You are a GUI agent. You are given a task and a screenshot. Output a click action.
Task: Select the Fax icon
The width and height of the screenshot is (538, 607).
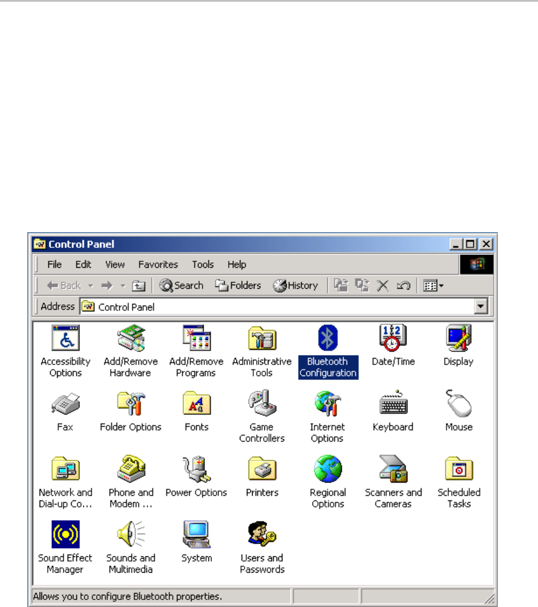click(65, 404)
